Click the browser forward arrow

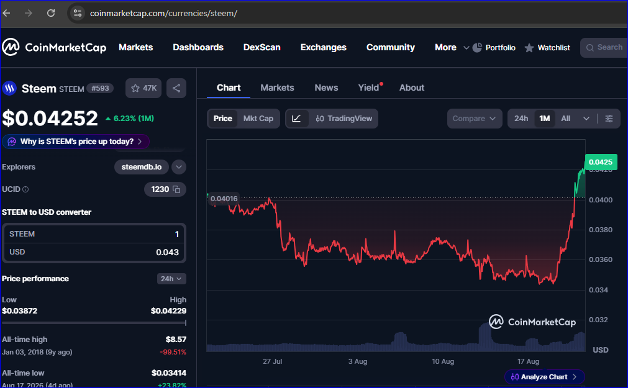tap(29, 13)
